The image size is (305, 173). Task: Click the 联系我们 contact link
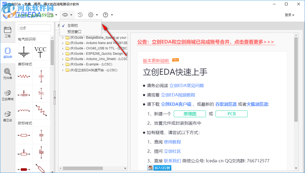pos(172,161)
